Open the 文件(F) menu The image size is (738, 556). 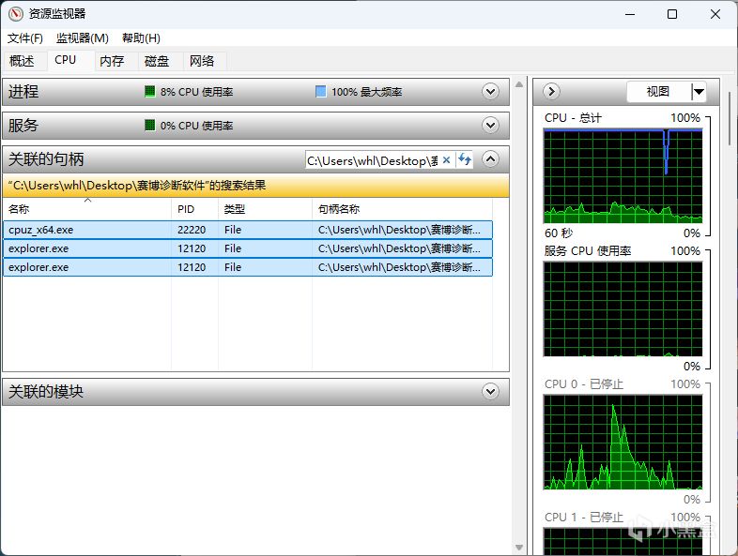(x=25, y=38)
